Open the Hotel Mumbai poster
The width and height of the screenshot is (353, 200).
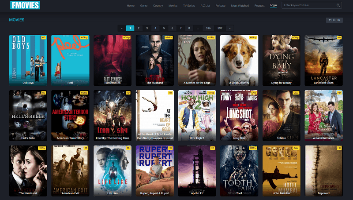coord(281,171)
